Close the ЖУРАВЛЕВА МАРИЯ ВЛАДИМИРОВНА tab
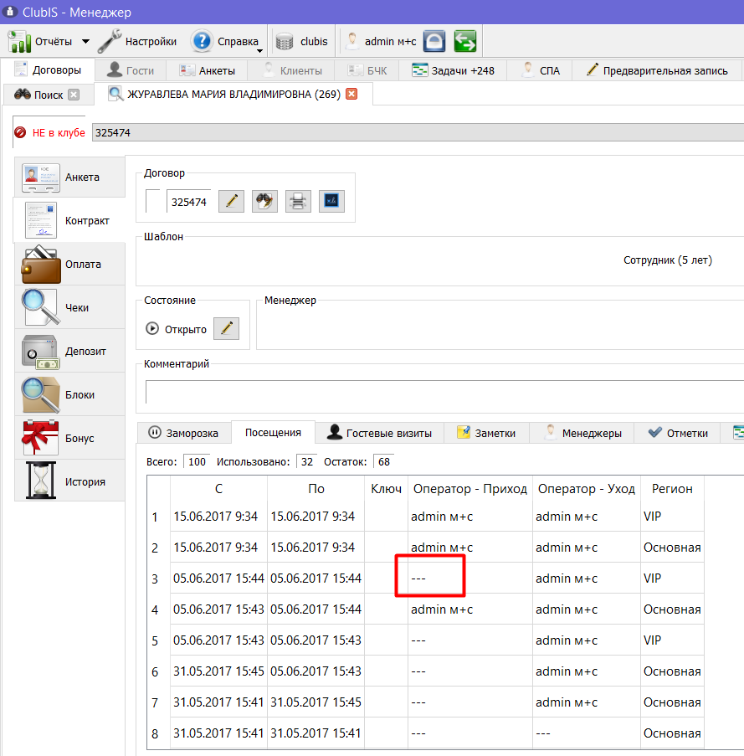 (351, 94)
